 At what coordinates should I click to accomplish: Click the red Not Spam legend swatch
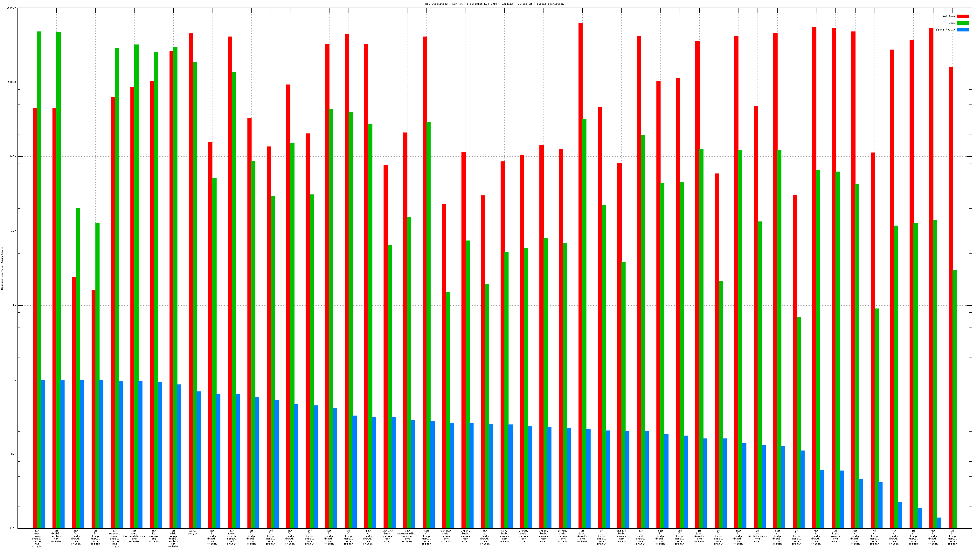[963, 16]
